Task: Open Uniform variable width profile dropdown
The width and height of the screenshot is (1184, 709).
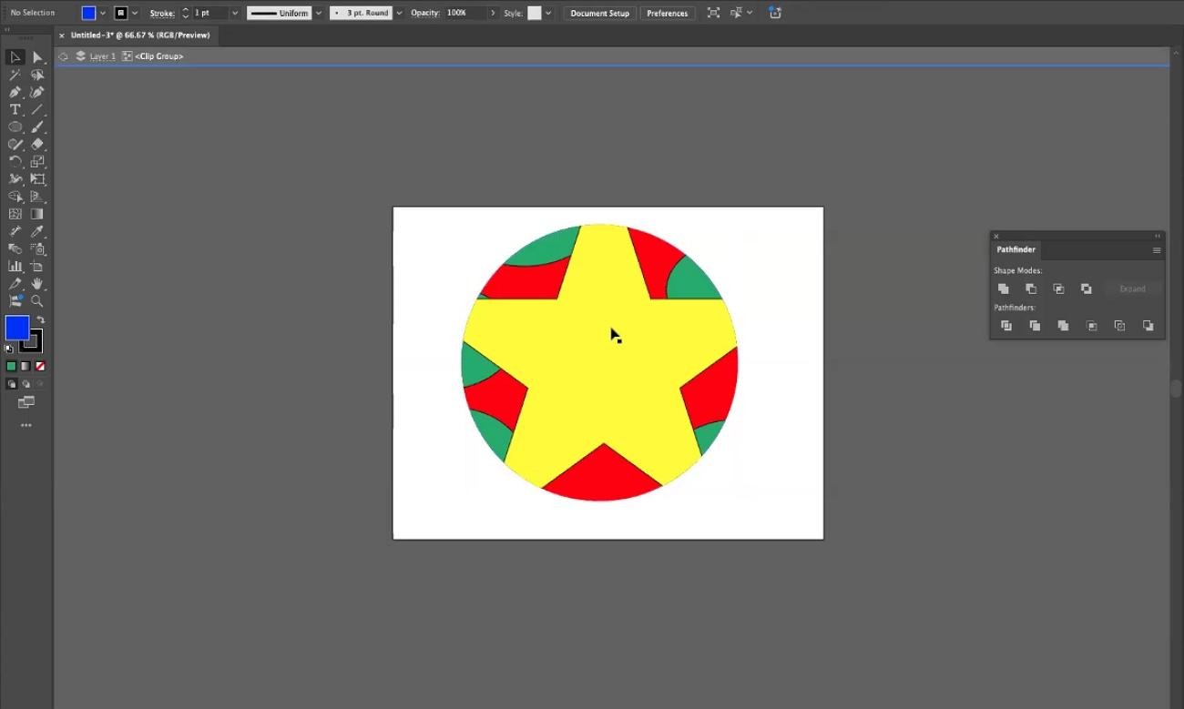Action: 318,13
